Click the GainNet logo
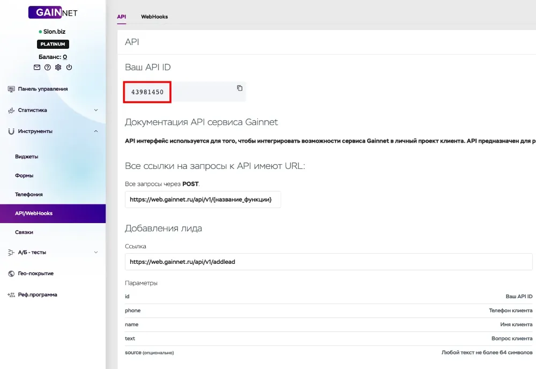This screenshot has height=369, width=536. [x=53, y=12]
